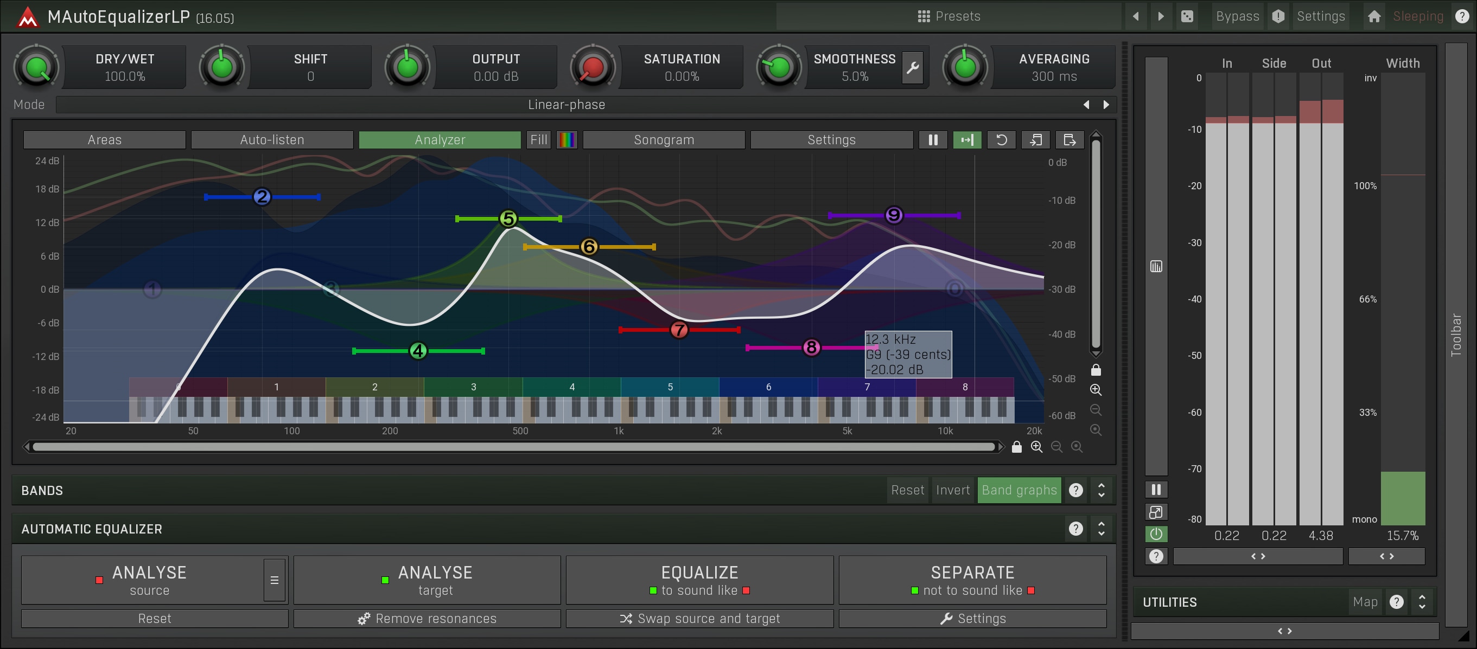Select EQ band 5 node
Image resolution: width=1477 pixels, height=649 pixels.
point(508,219)
